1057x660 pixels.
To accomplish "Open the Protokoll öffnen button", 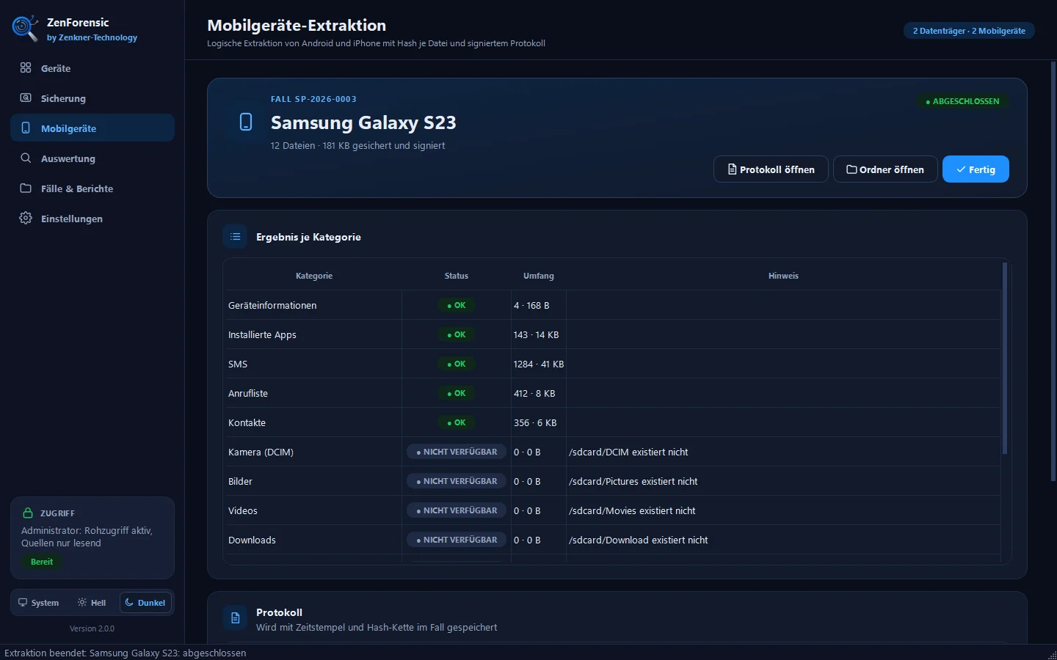I will tap(771, 169).
